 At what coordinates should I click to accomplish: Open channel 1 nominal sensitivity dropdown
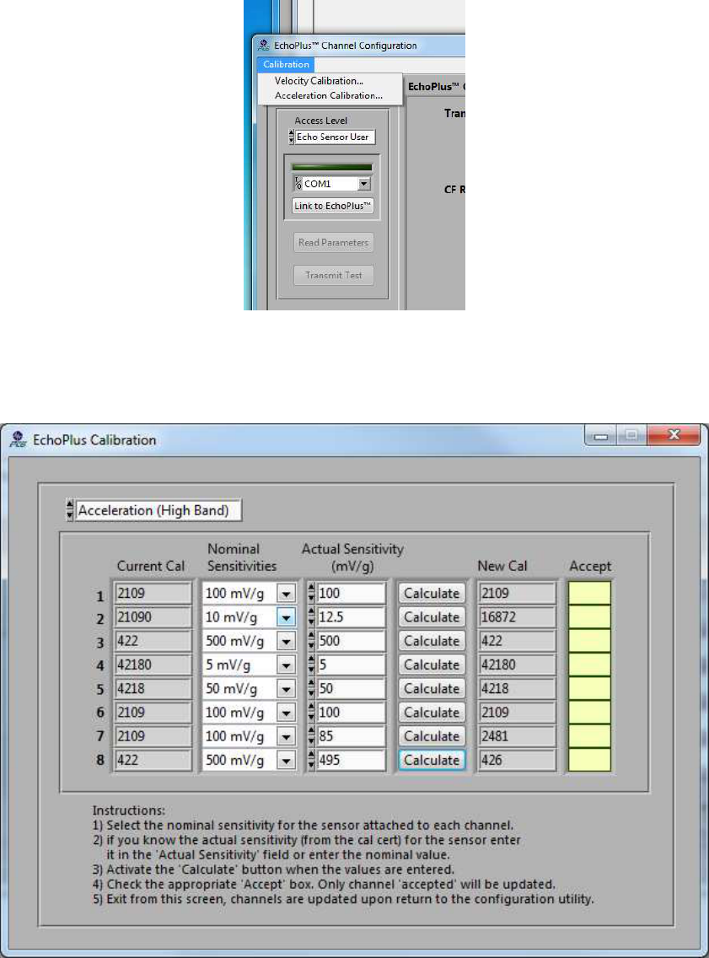[x=286, y=593]
